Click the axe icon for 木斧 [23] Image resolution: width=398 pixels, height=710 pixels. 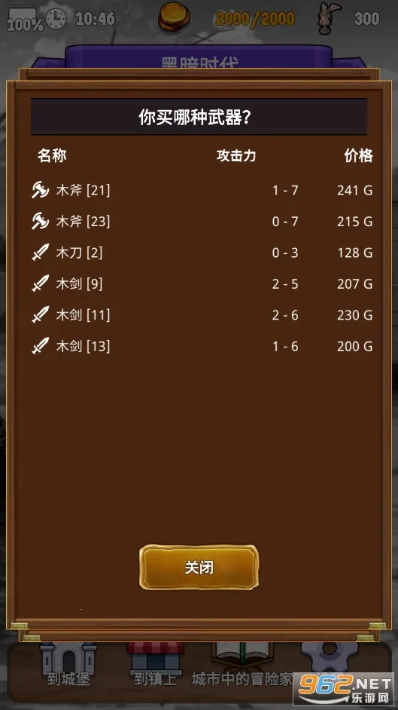point(40,222)
